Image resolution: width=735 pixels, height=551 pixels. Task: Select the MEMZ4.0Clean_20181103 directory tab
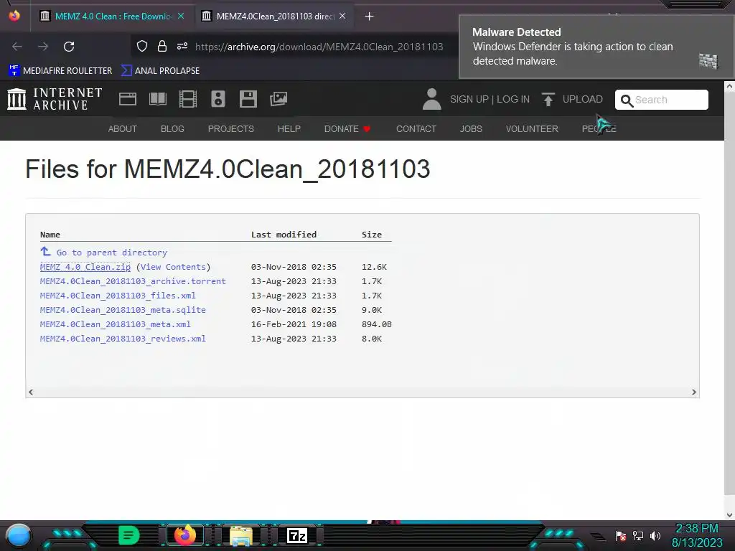coord(274,17)
